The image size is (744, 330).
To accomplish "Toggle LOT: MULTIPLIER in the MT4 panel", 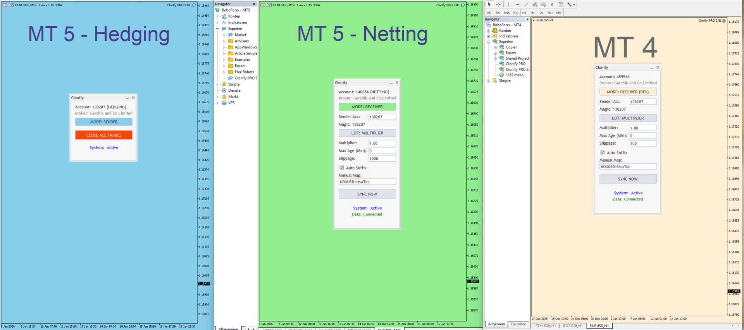I will [x=628, y=118].
